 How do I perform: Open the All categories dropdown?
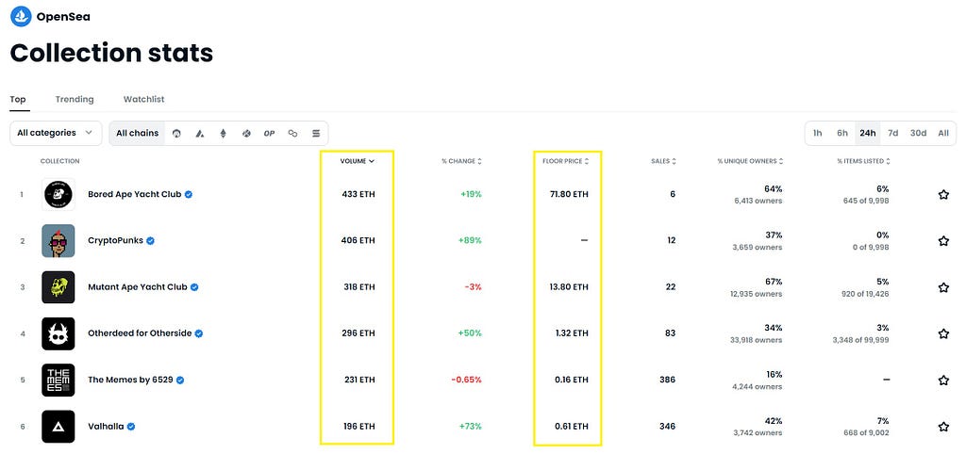[x=56, y=133]
